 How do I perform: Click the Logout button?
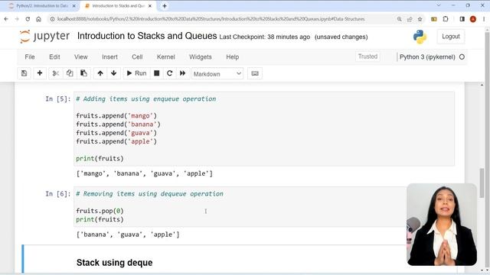tap(451, 37)
